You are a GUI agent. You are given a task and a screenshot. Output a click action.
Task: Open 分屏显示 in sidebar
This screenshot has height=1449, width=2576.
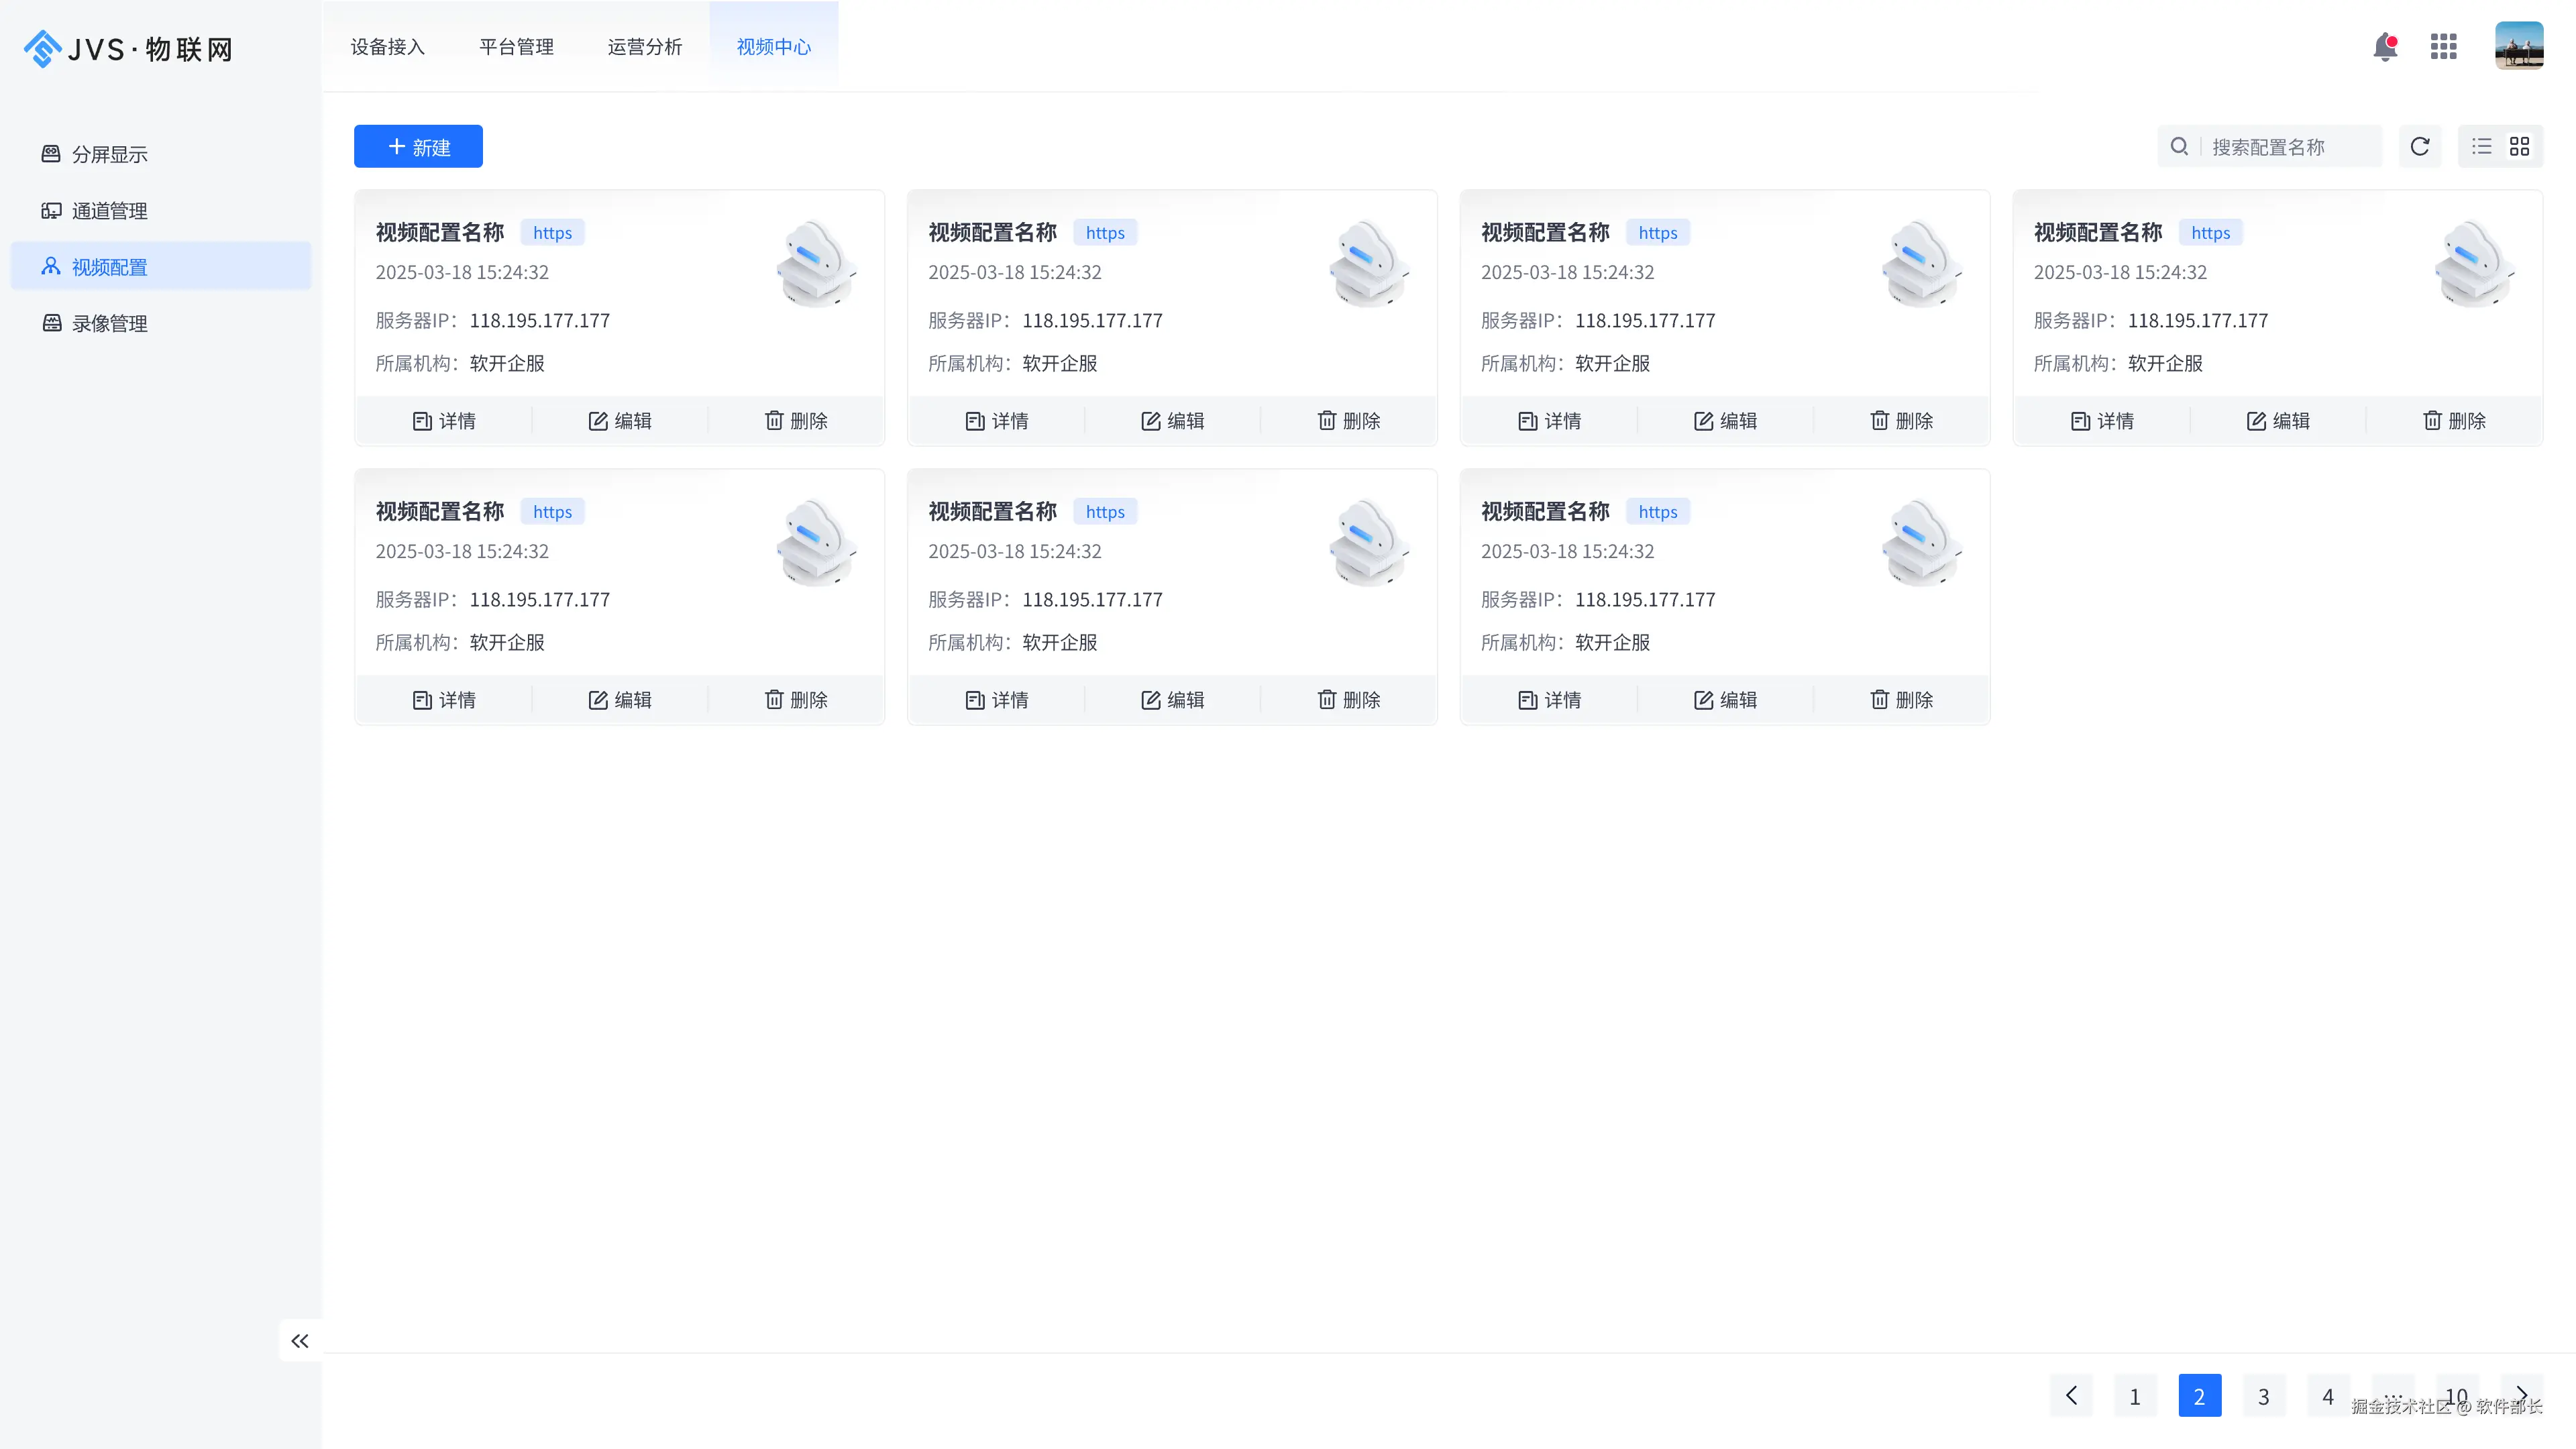click(x=110, y=154)
